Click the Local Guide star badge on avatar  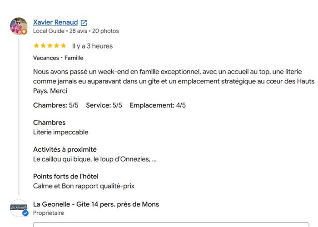coord(24,31)
